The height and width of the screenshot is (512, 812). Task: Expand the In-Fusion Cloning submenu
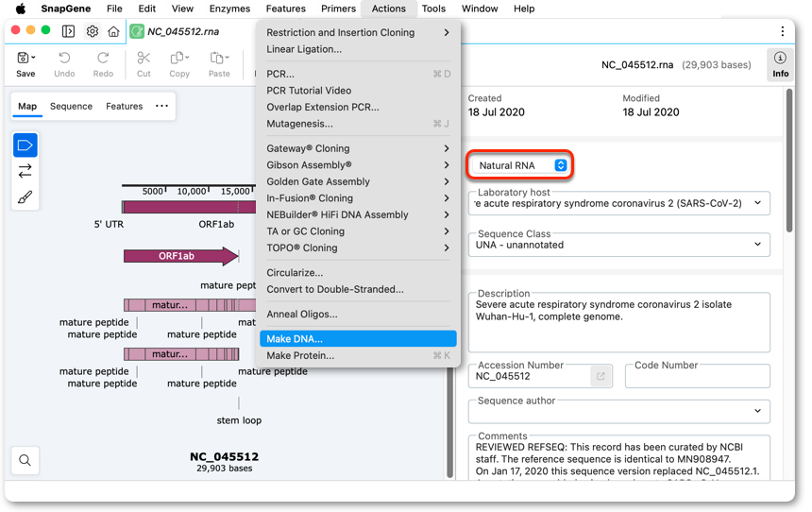tap(358, 198)
